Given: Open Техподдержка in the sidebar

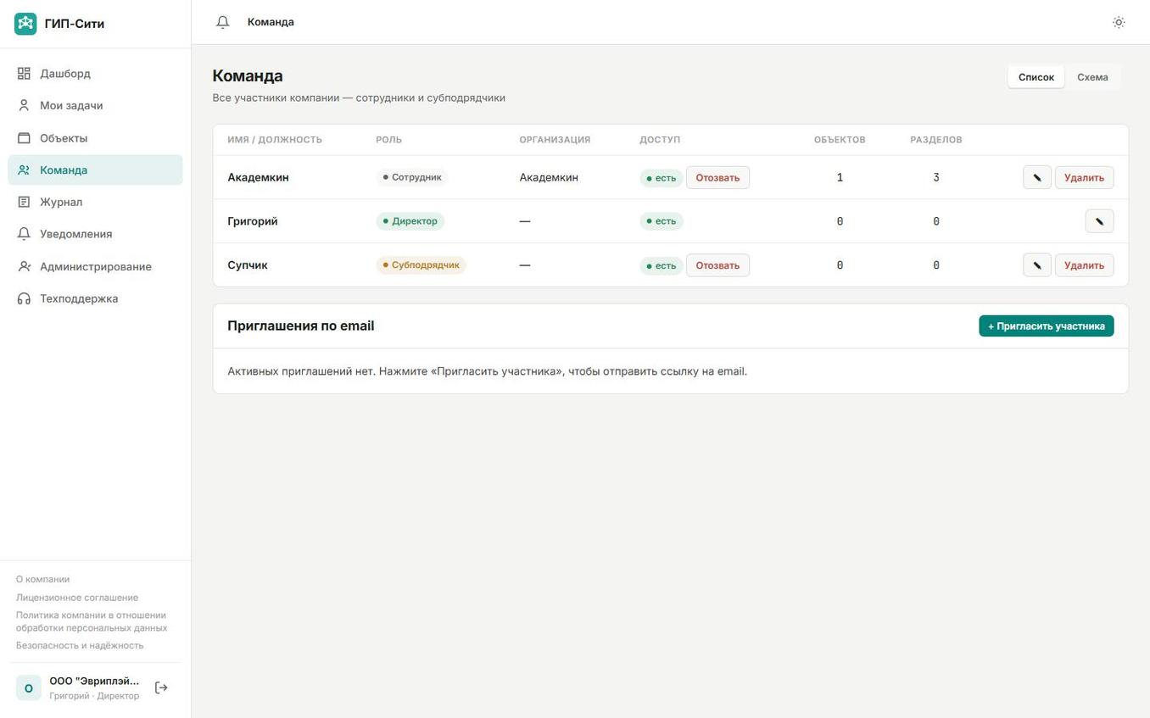Looking at the screenshot, I should [95, 298].
